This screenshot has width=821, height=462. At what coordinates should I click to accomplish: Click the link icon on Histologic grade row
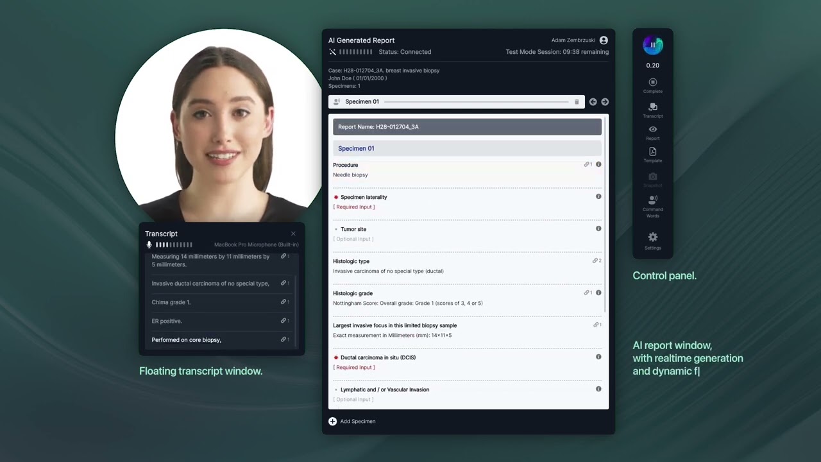pos(588,293)
